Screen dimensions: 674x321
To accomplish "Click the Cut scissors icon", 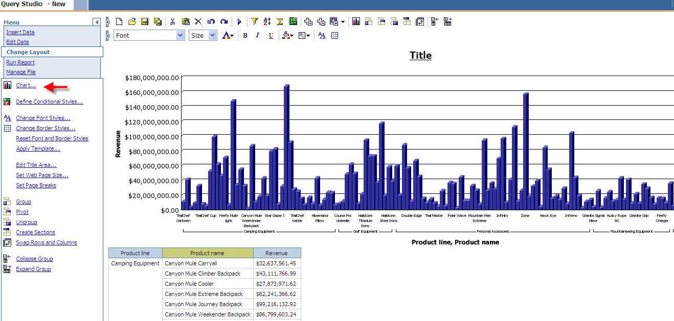I will [172, 21].
